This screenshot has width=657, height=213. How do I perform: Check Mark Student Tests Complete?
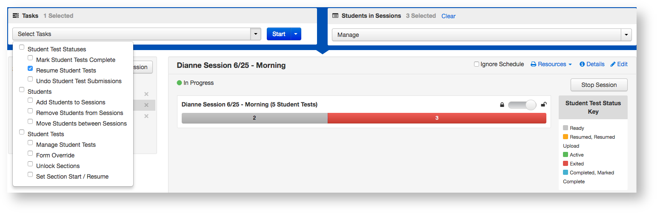point(30,58)
